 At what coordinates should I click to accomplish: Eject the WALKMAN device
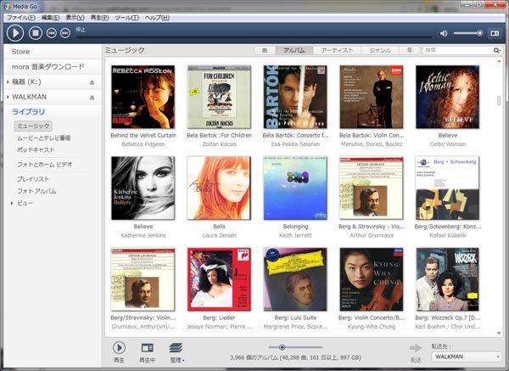pos(92,97)
